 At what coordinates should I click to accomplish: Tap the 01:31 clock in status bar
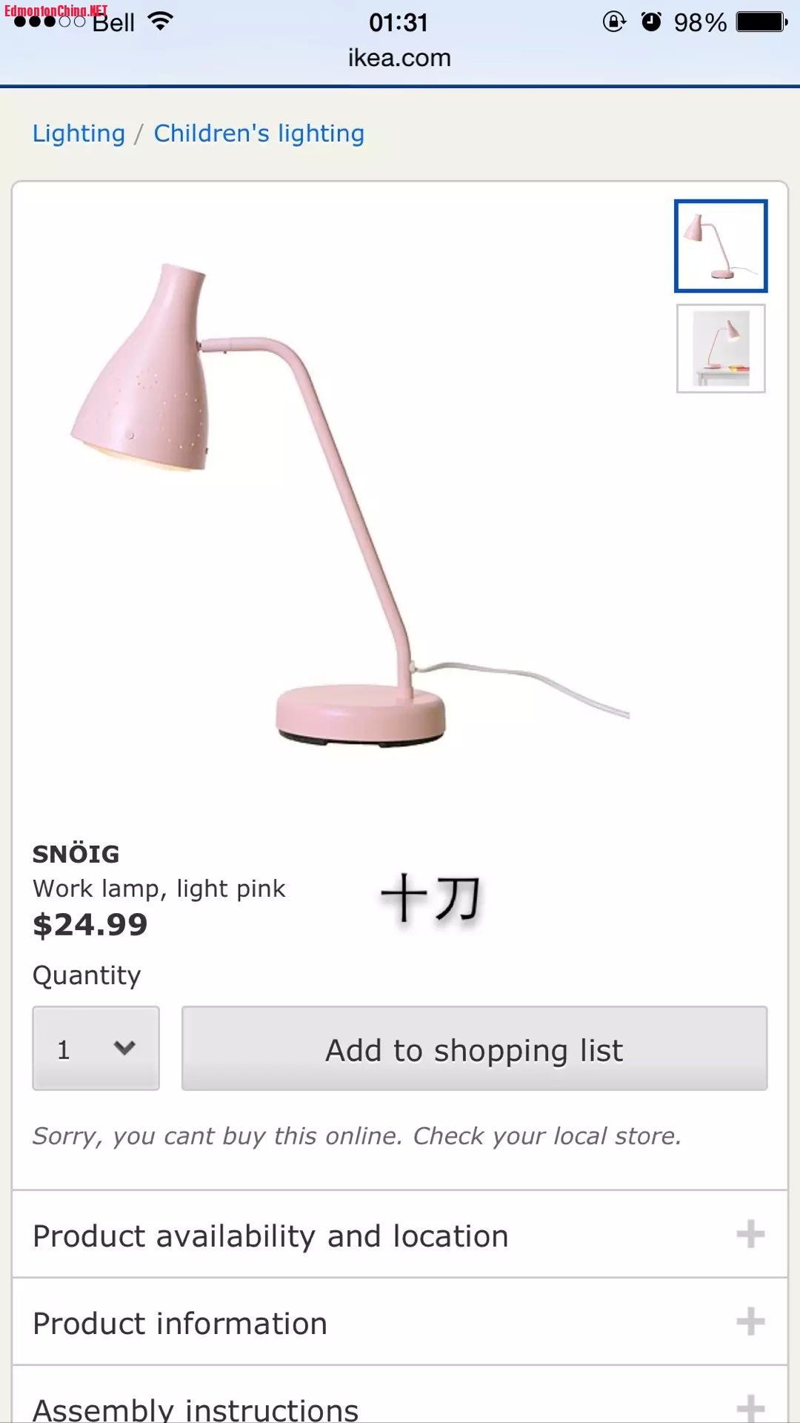pyautogui.click(x=399, y=22)
